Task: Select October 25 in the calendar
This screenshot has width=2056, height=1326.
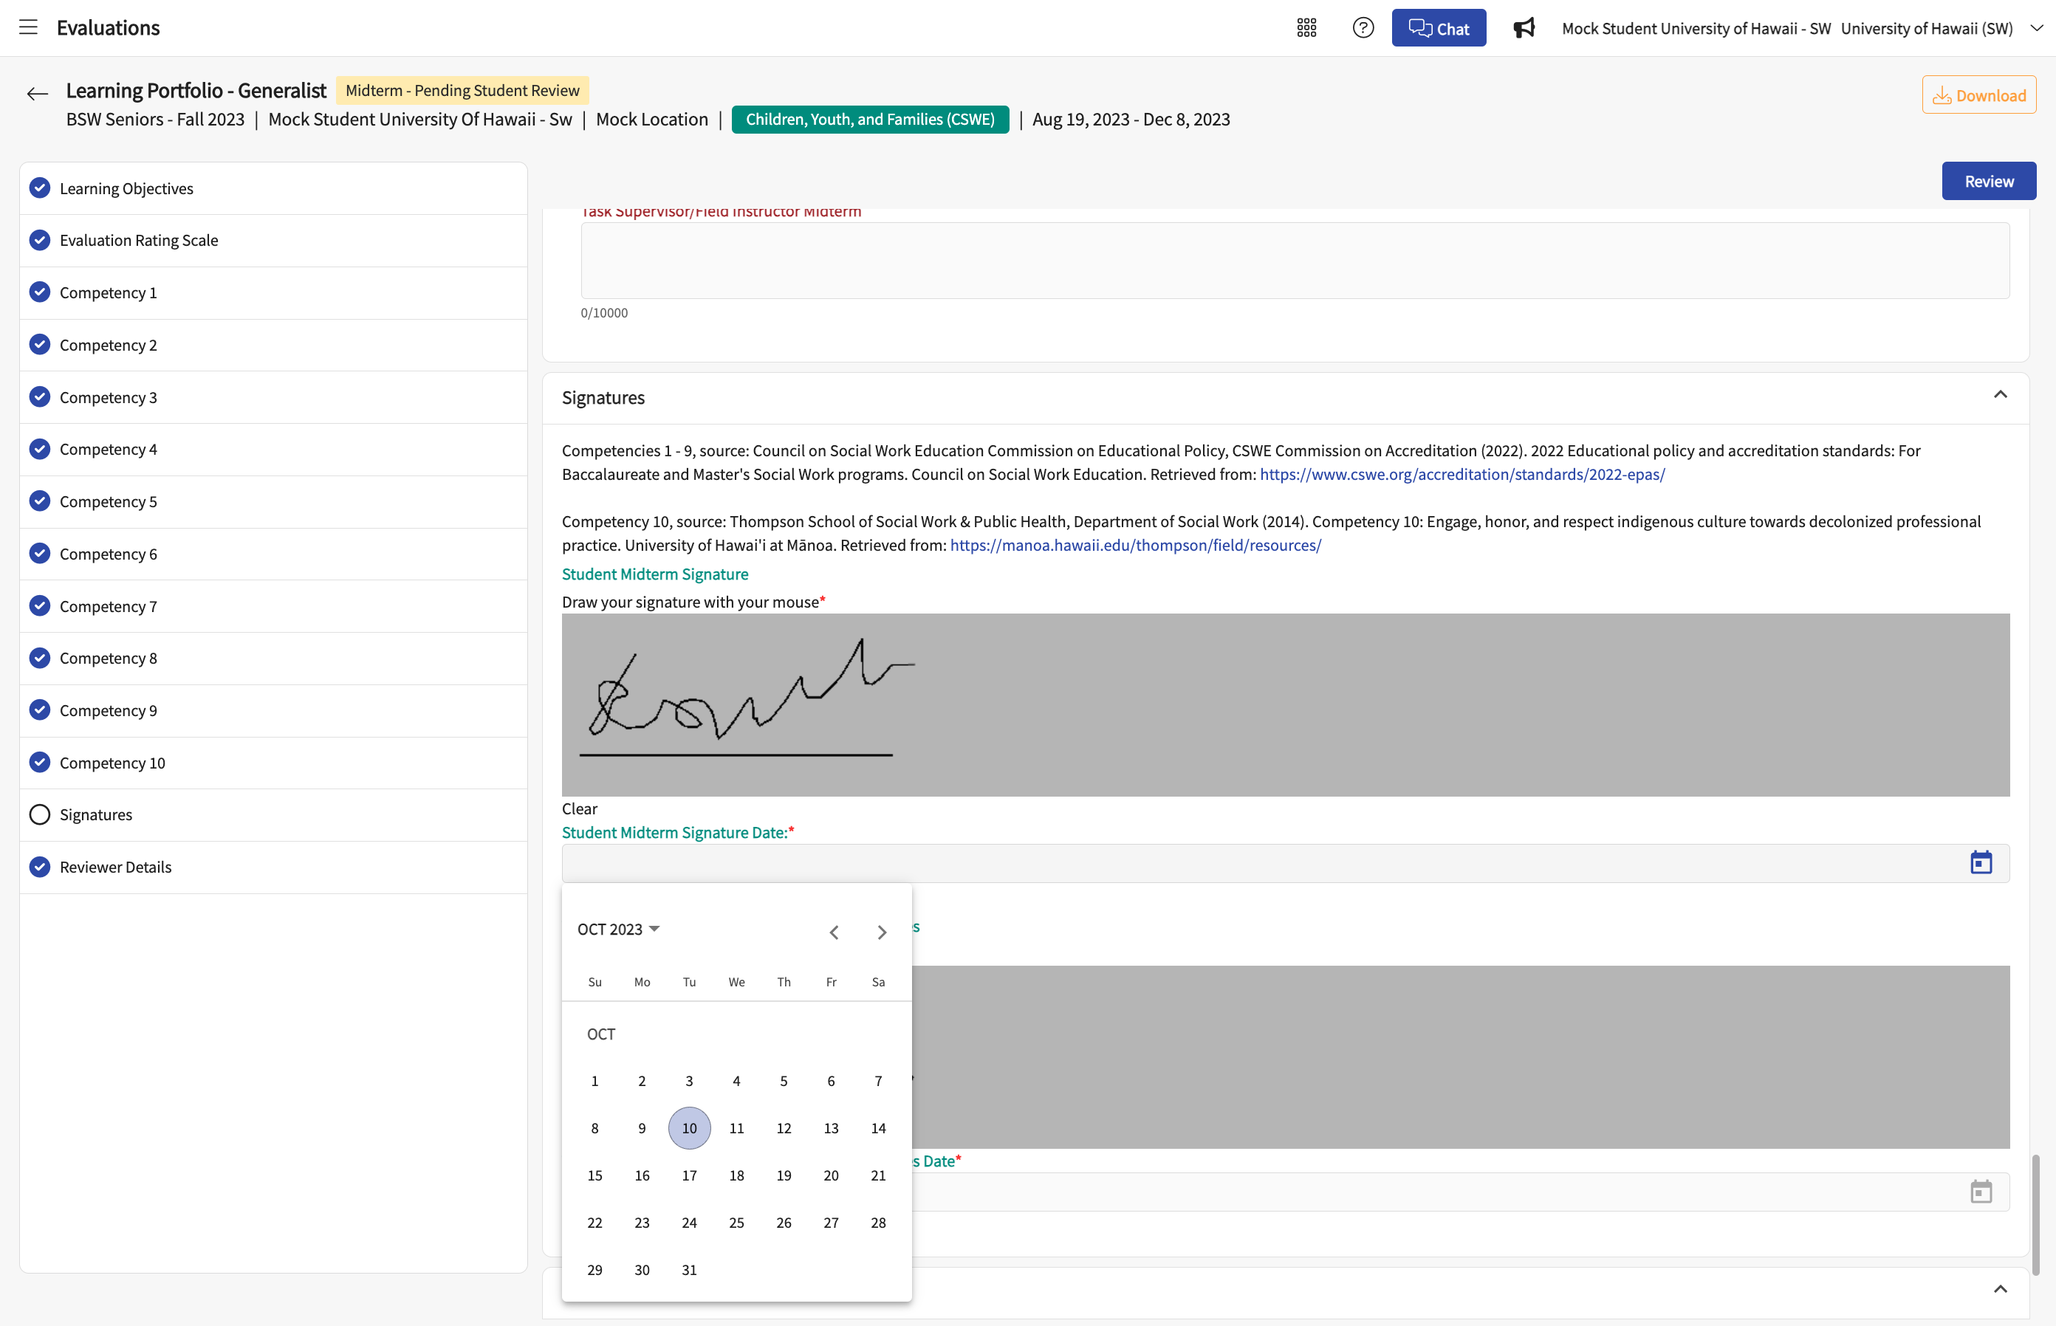Action: point(736,1223)
